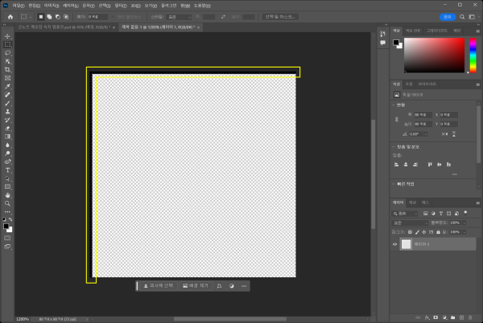Collapse the 변형 section
Image resolution: width=483 pixels, height=323 pixels.
394,105
